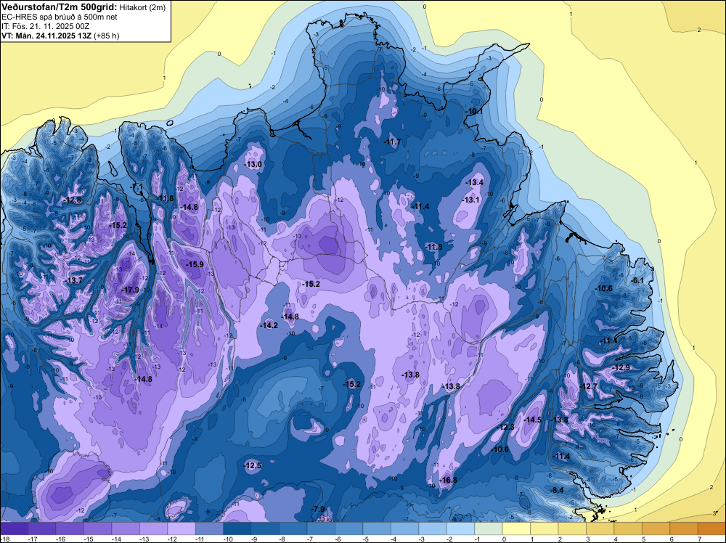Click the legend swatch labeled -14
The image size is (726, 543).
pos(126,528)
